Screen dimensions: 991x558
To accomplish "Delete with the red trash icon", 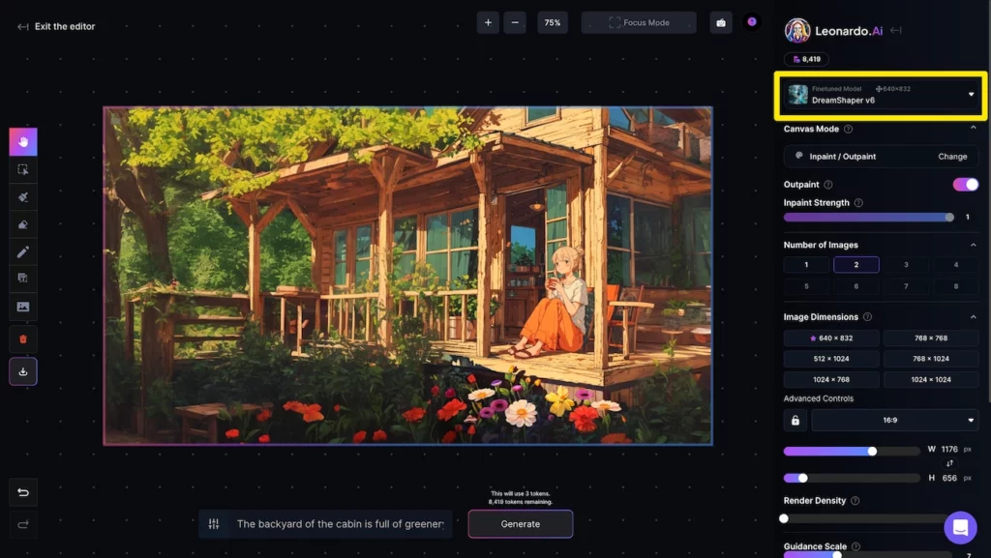I will pos(23,338).
